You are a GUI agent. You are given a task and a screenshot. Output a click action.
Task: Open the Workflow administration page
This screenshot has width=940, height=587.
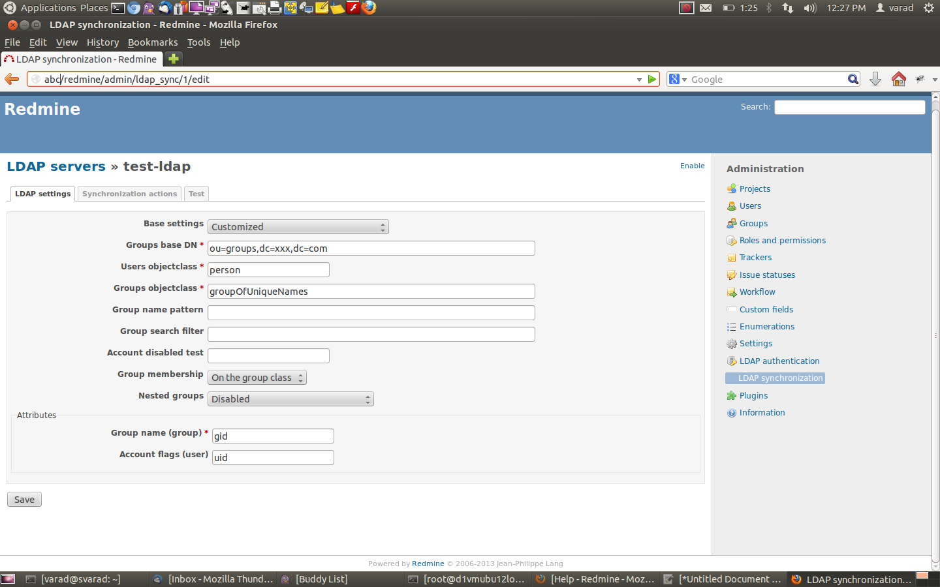click(731, 292)
